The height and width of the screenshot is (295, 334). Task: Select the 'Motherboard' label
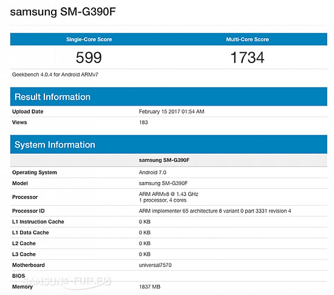[29, 265]
